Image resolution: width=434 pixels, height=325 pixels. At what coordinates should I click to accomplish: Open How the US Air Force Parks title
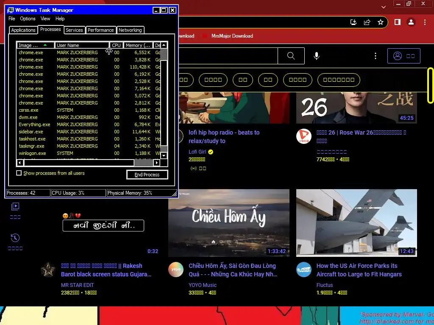(x=359, y=270)
